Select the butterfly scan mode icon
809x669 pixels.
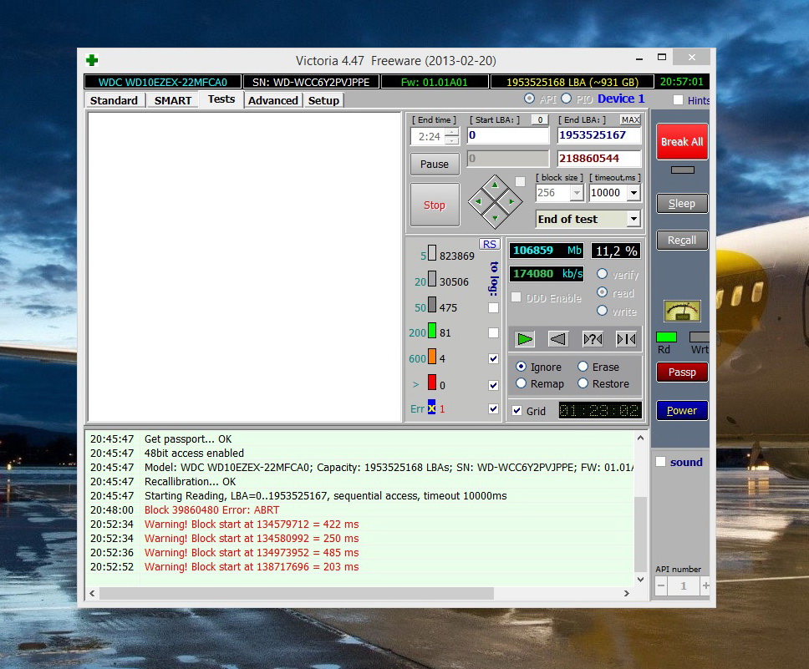coord(626,338)
